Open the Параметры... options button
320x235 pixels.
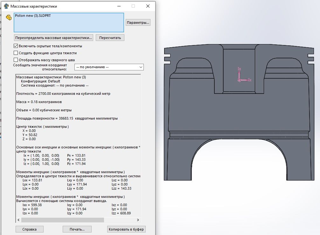click(138, 23)
